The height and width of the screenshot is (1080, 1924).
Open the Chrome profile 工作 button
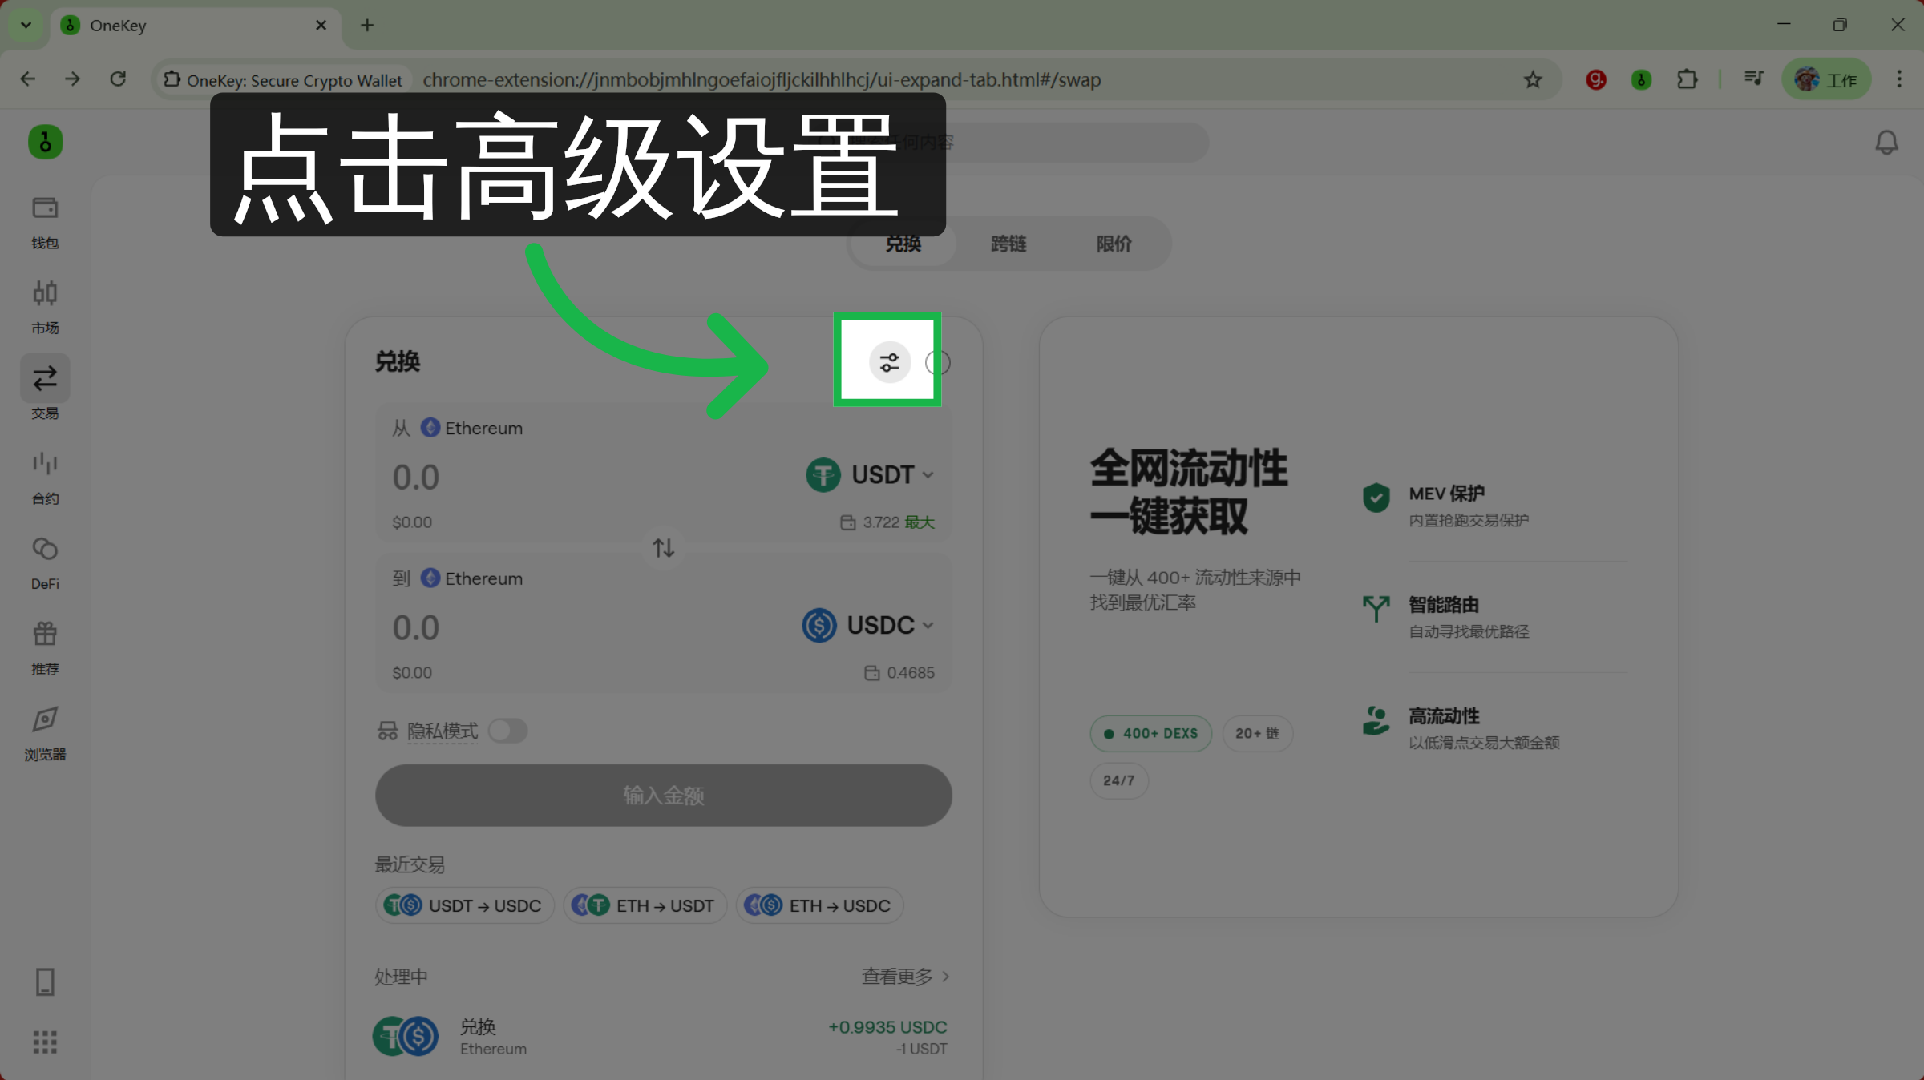[1826, 79]
